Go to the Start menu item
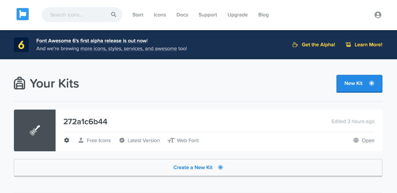 pos(138,15)
